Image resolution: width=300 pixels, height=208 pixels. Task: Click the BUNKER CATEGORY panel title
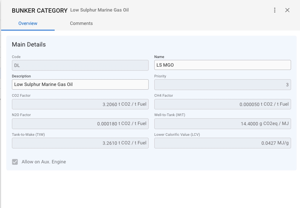click(x=39, y=11)
